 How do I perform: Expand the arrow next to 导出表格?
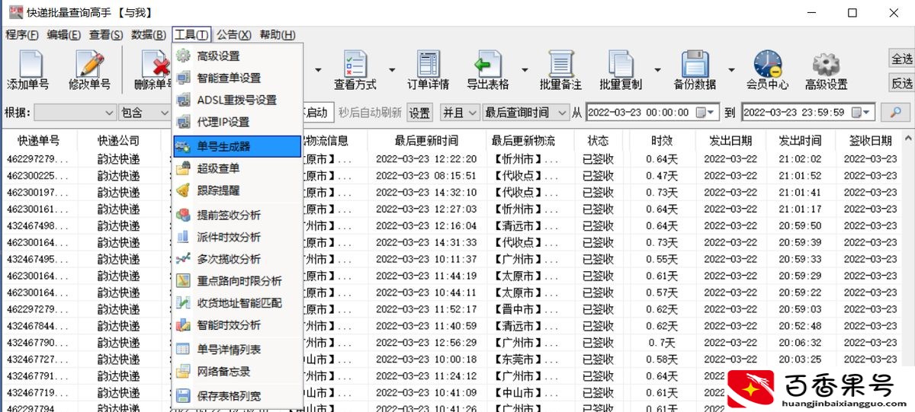525,70
